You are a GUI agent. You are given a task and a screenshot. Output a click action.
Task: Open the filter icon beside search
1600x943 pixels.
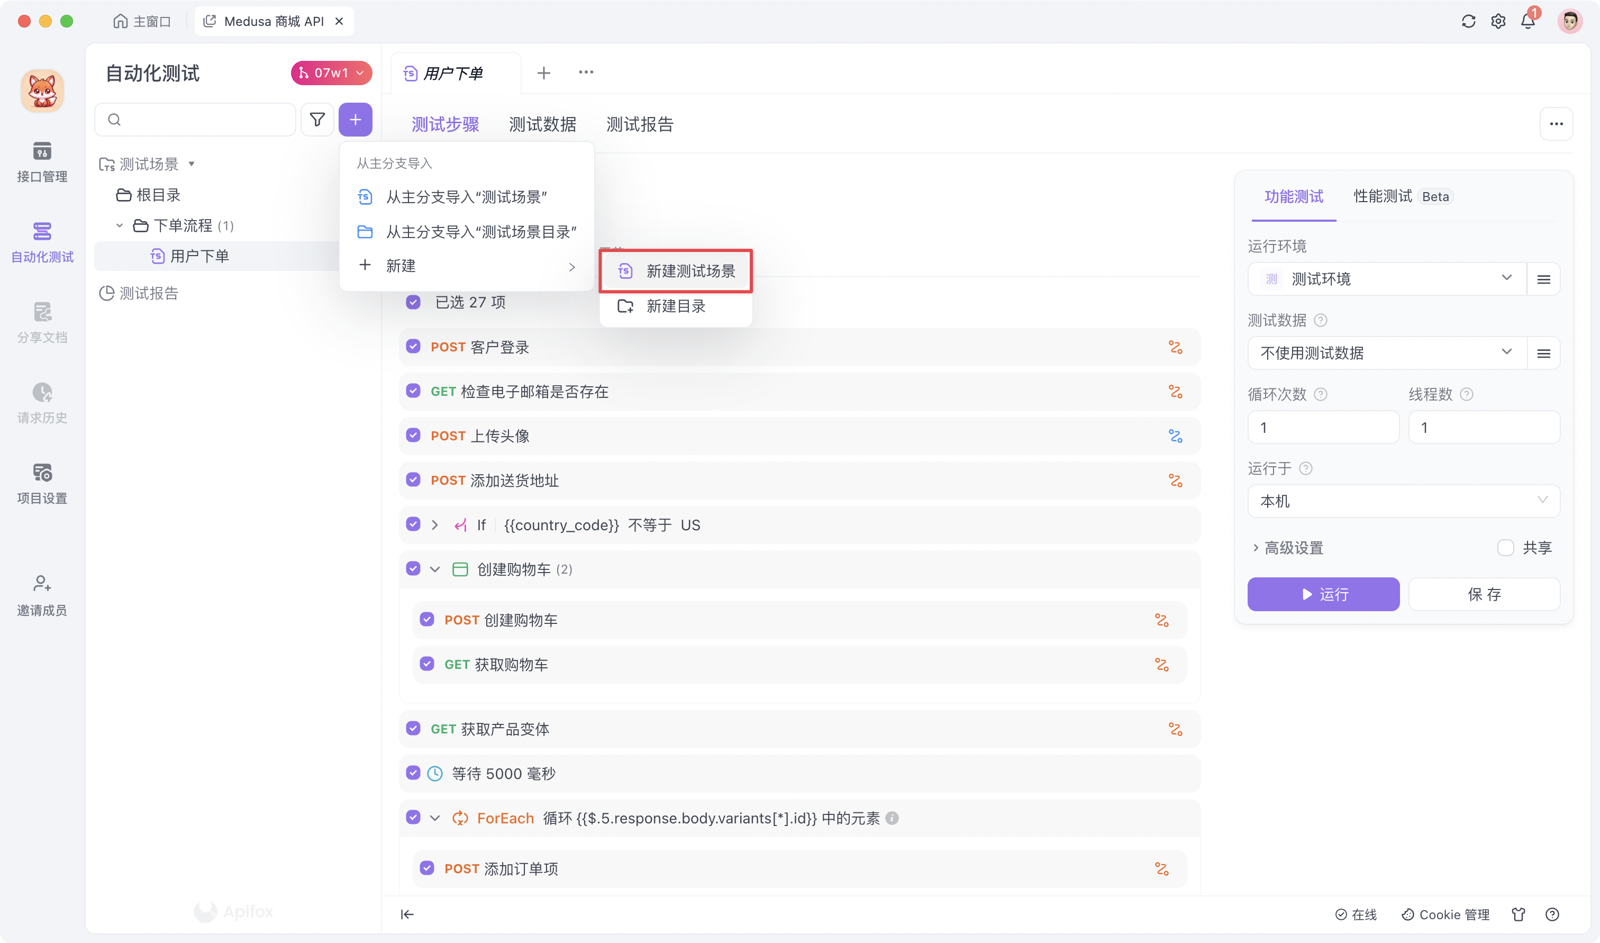click(x=317, y=120)
